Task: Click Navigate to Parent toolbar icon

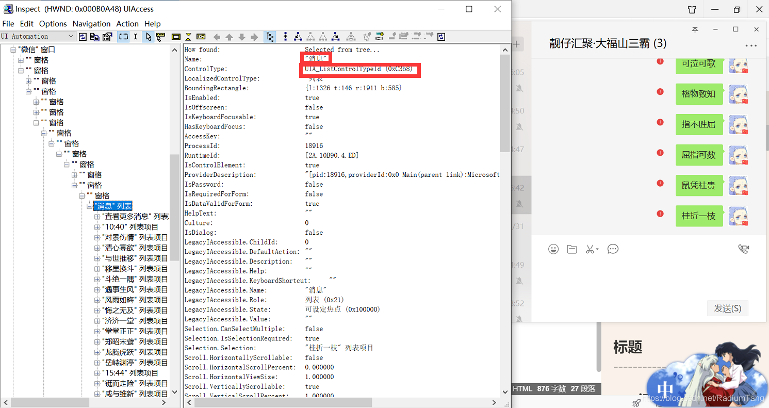Action: click(286, 37)
